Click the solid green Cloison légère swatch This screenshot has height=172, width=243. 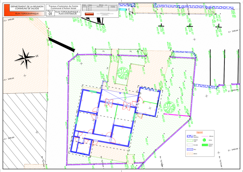(x=205, y=145)
